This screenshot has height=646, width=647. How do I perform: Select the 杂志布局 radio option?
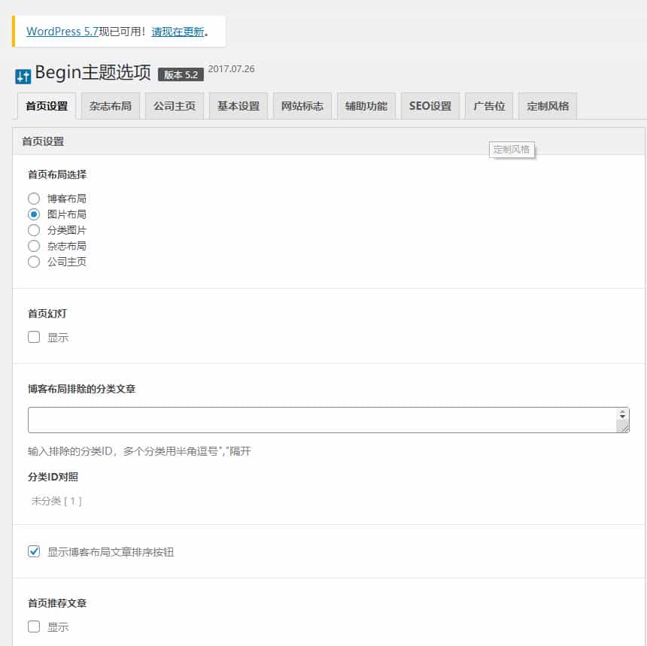click(34, 245)
